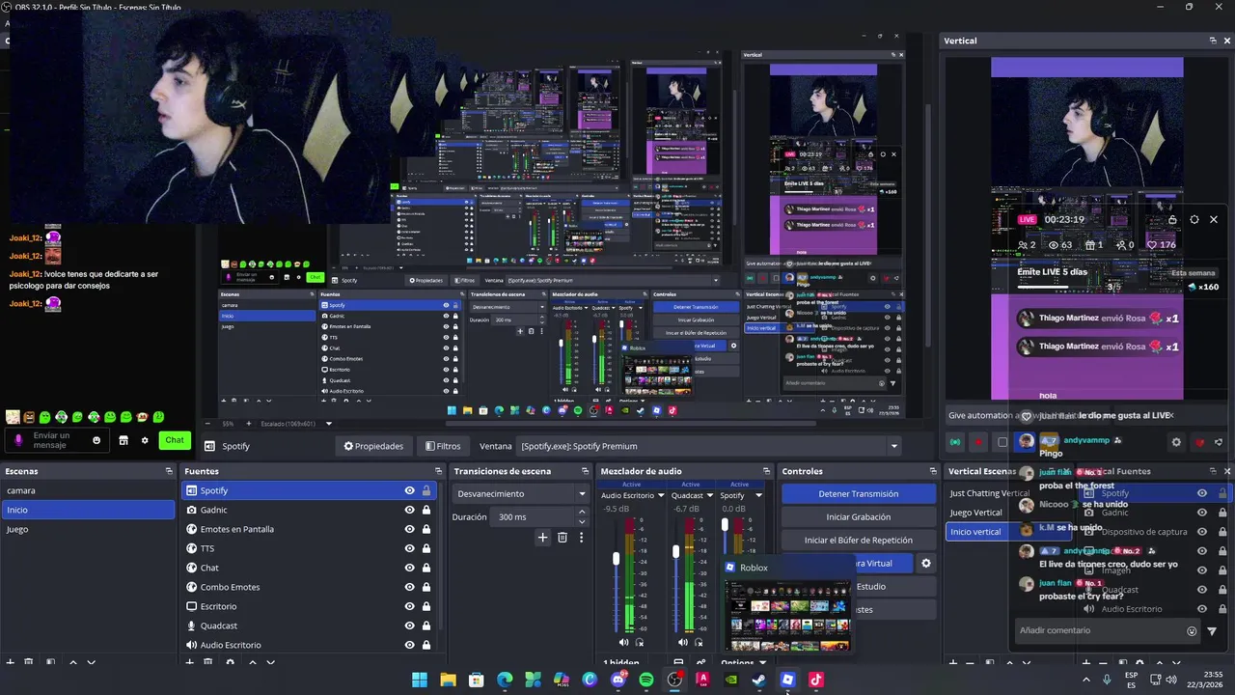Adjust the Audio Escritorio volume fader
This screenshot has width=1235, height=695.
pyautogui.click(x=616, y=559)
